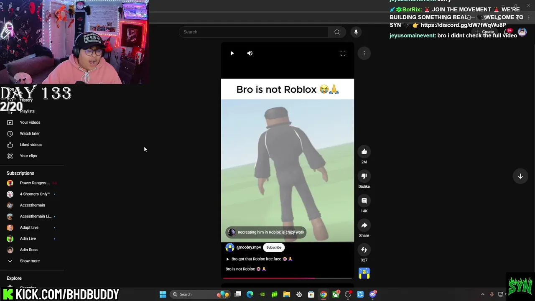The height and width of the screenshot is (301, 535).
Task: Go to next Short with down arrow
Action: (x=520, y=176)
